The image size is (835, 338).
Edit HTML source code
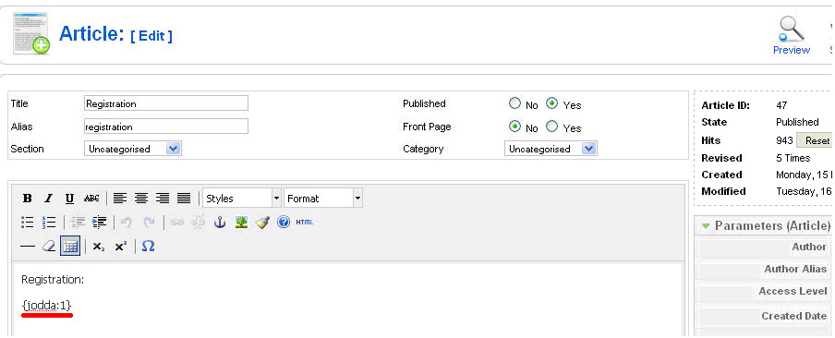[305, 222]
